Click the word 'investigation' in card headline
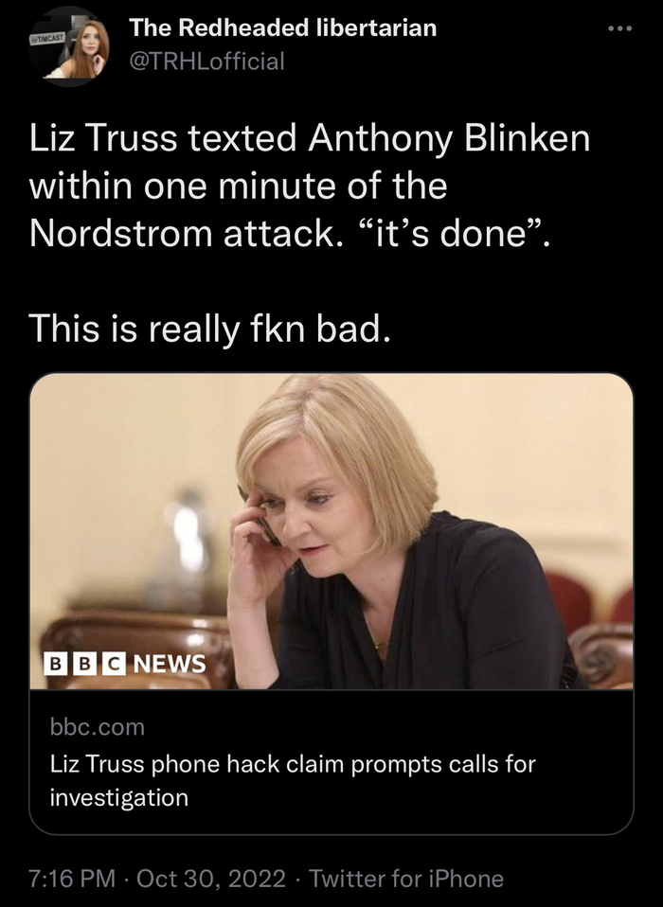Image resolution: width=663 pixels, height=907 pixels. (x=119, y=798)
